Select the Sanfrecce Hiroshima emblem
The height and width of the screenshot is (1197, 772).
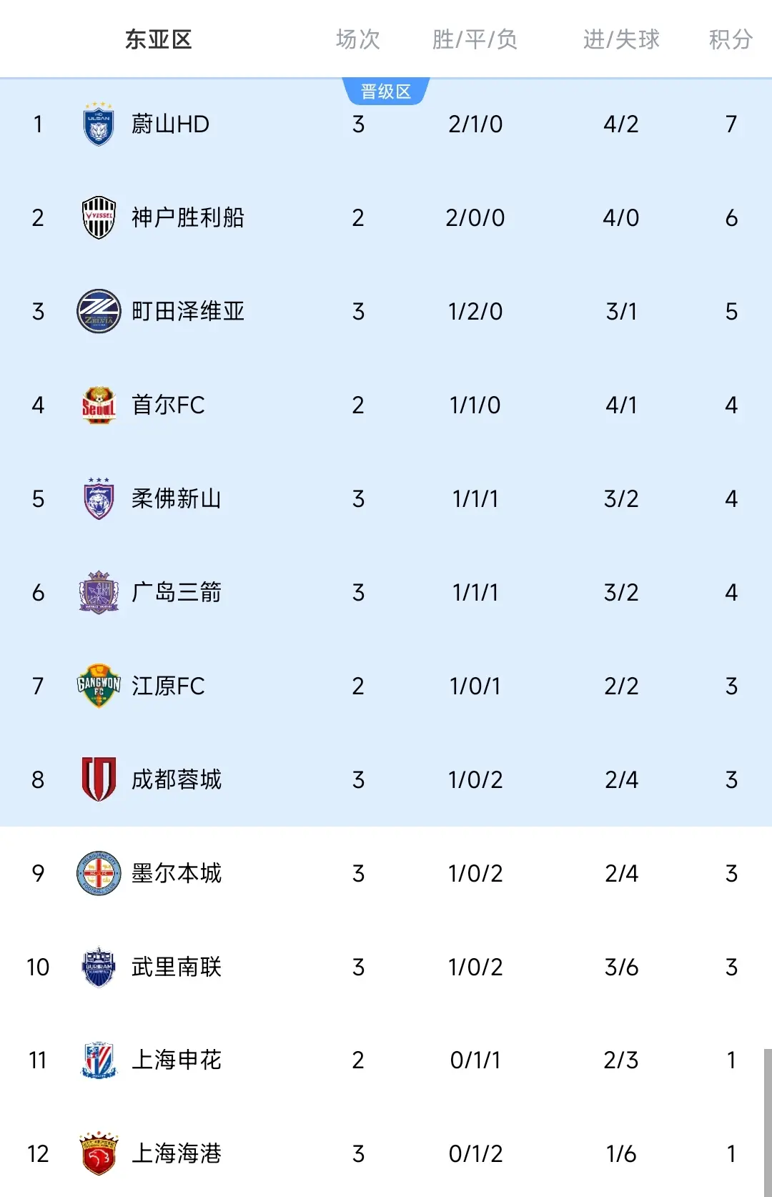[x=99, y=592]
